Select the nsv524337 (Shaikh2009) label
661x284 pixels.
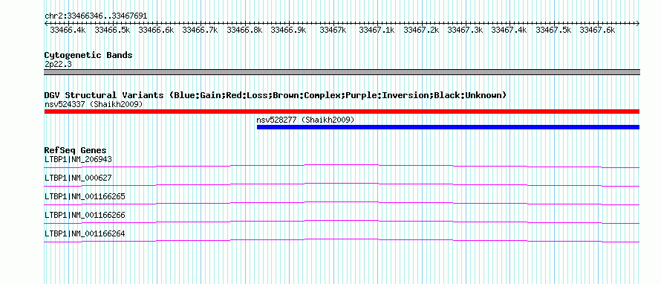pos(94,104)
